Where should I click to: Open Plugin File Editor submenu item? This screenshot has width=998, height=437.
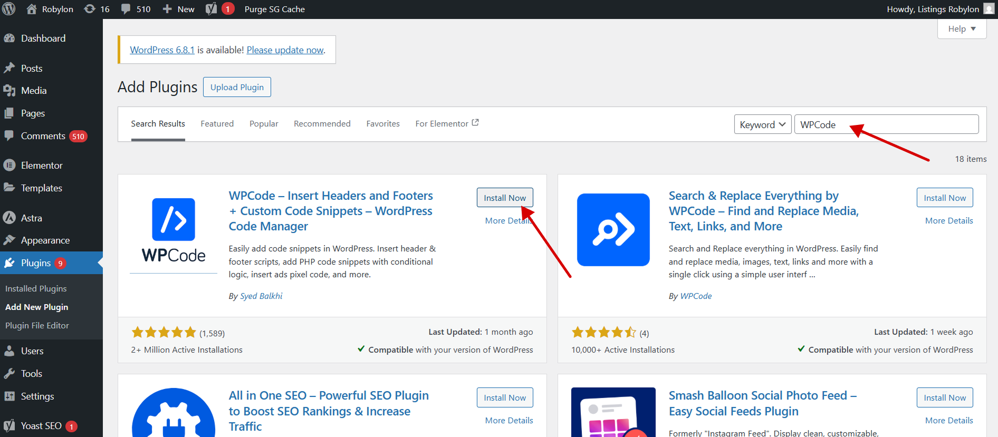(37, 325)
